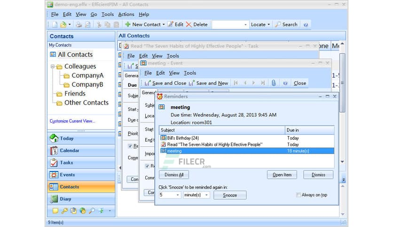Click the Due in column header
Screen dimensions: 393x227
309,130
